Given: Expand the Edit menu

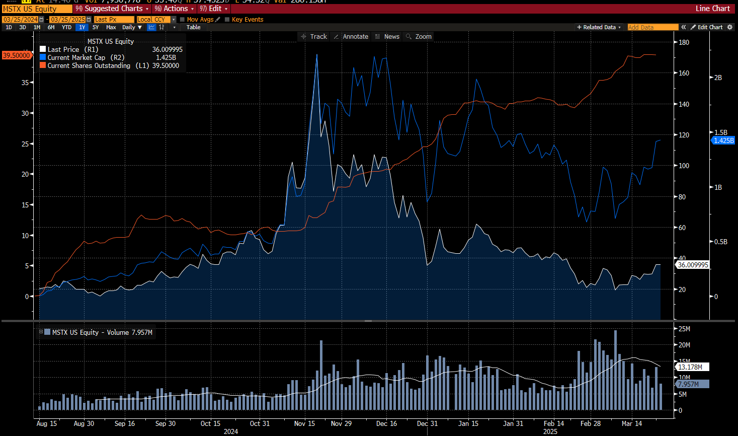Looking at the screenshot, I should 213,9.
